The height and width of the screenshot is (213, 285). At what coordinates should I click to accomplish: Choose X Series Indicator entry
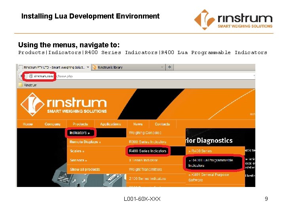[156, 160]
